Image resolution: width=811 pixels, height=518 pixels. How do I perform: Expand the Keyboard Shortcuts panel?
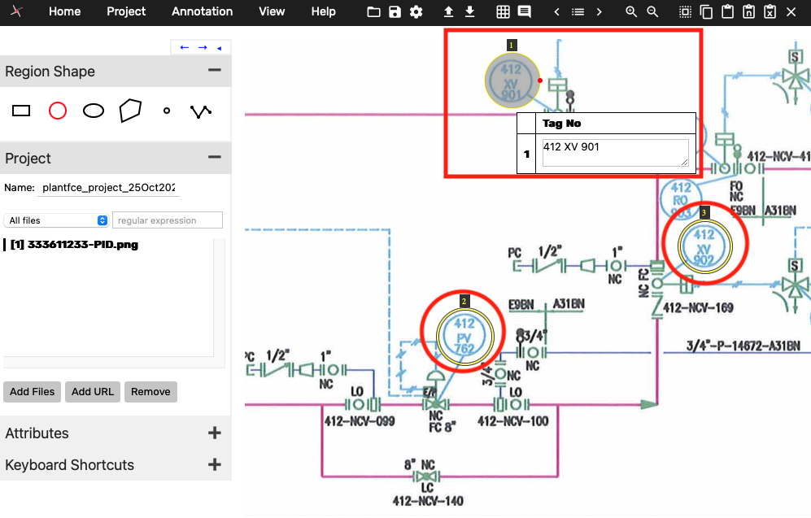215,465
